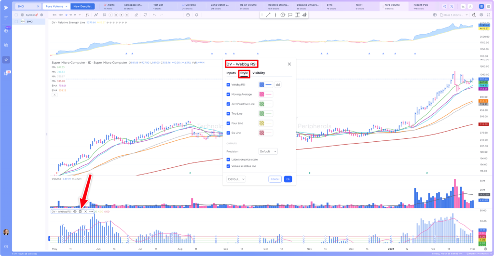The image size is (494, 256).
Task: Open the Precision Default dropdown
Action: pyautogui.click(x=268, y=151)
